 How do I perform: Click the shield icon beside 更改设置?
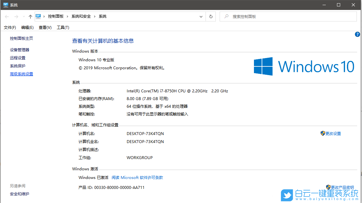pos(323,133)
